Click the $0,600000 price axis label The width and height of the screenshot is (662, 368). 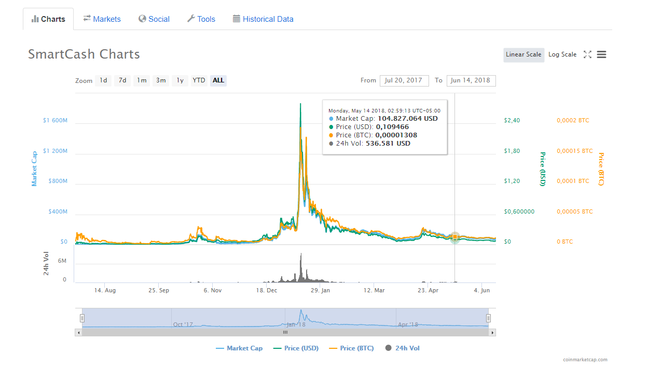pos(519,211)
